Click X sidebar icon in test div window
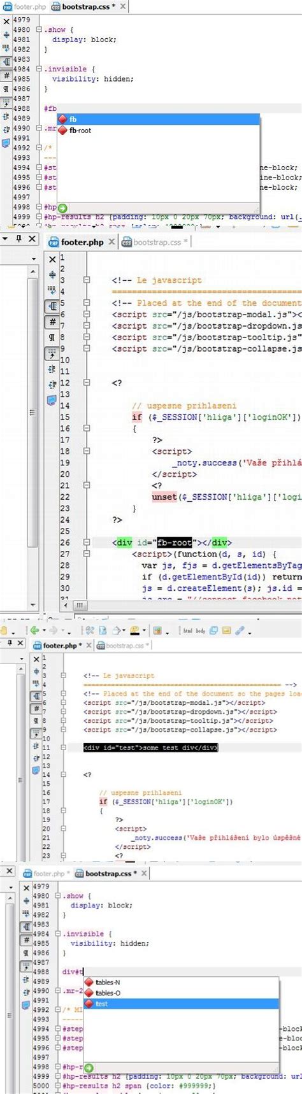 [36, 659]
